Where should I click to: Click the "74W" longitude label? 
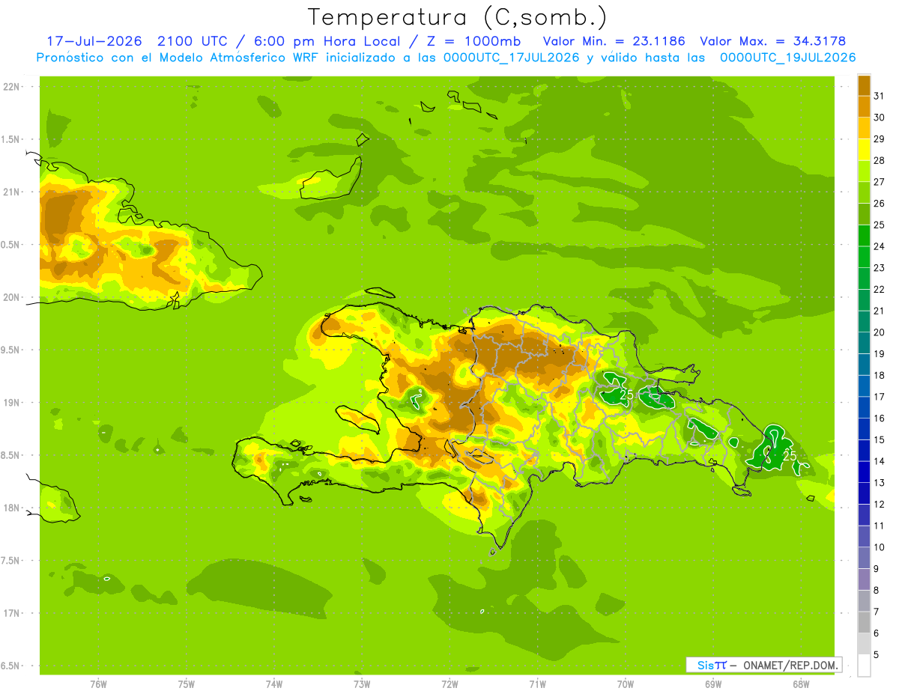point(274,684)
